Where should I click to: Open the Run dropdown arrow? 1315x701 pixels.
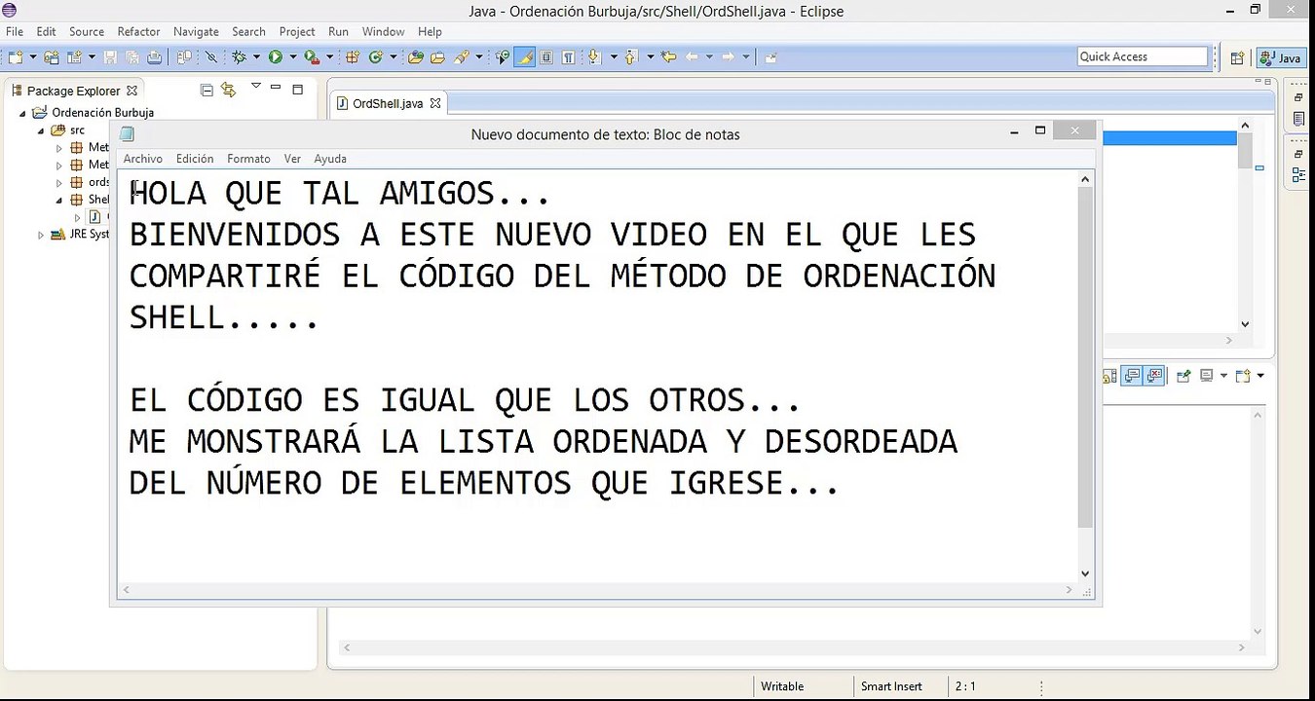293,57
